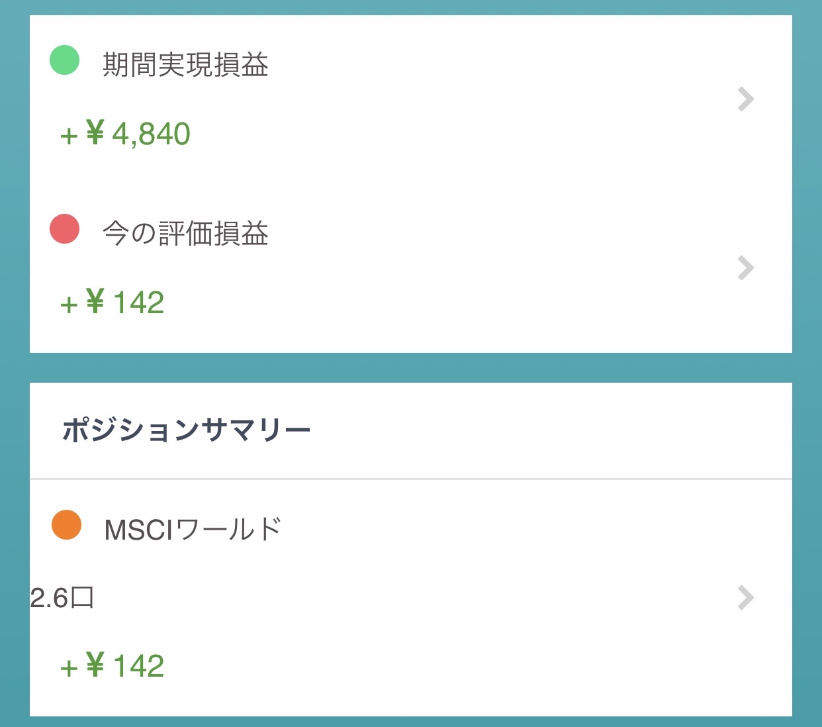This screenshot has height=727, width=822.
Task: Click the green dot beside 期間実現損益
Action: click(x=65, y=60)
